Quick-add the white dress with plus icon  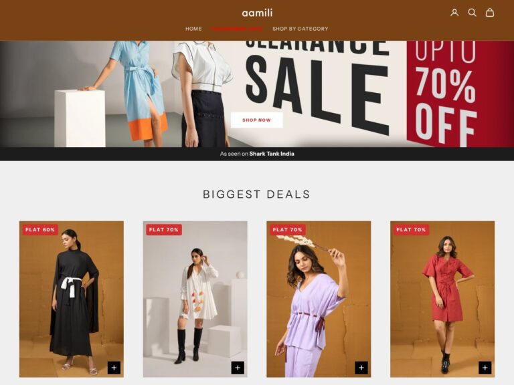click(x=238, y=368)
